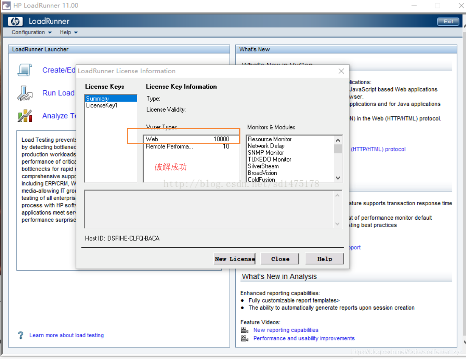Click the Monitors list scrollbar thumb
The height and width of the screenshot is (359, 466).
tap(337, 148)
